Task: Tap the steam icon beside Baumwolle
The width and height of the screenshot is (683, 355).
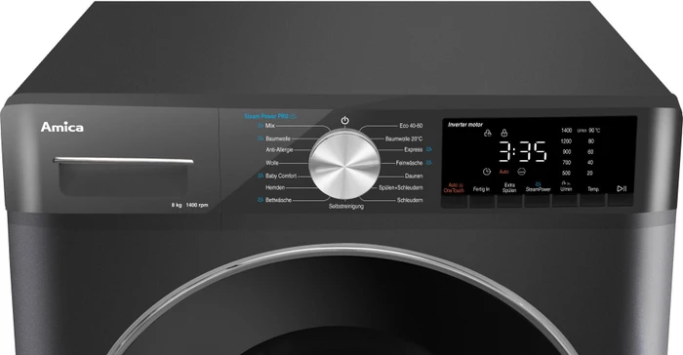Action: point(261,138)
